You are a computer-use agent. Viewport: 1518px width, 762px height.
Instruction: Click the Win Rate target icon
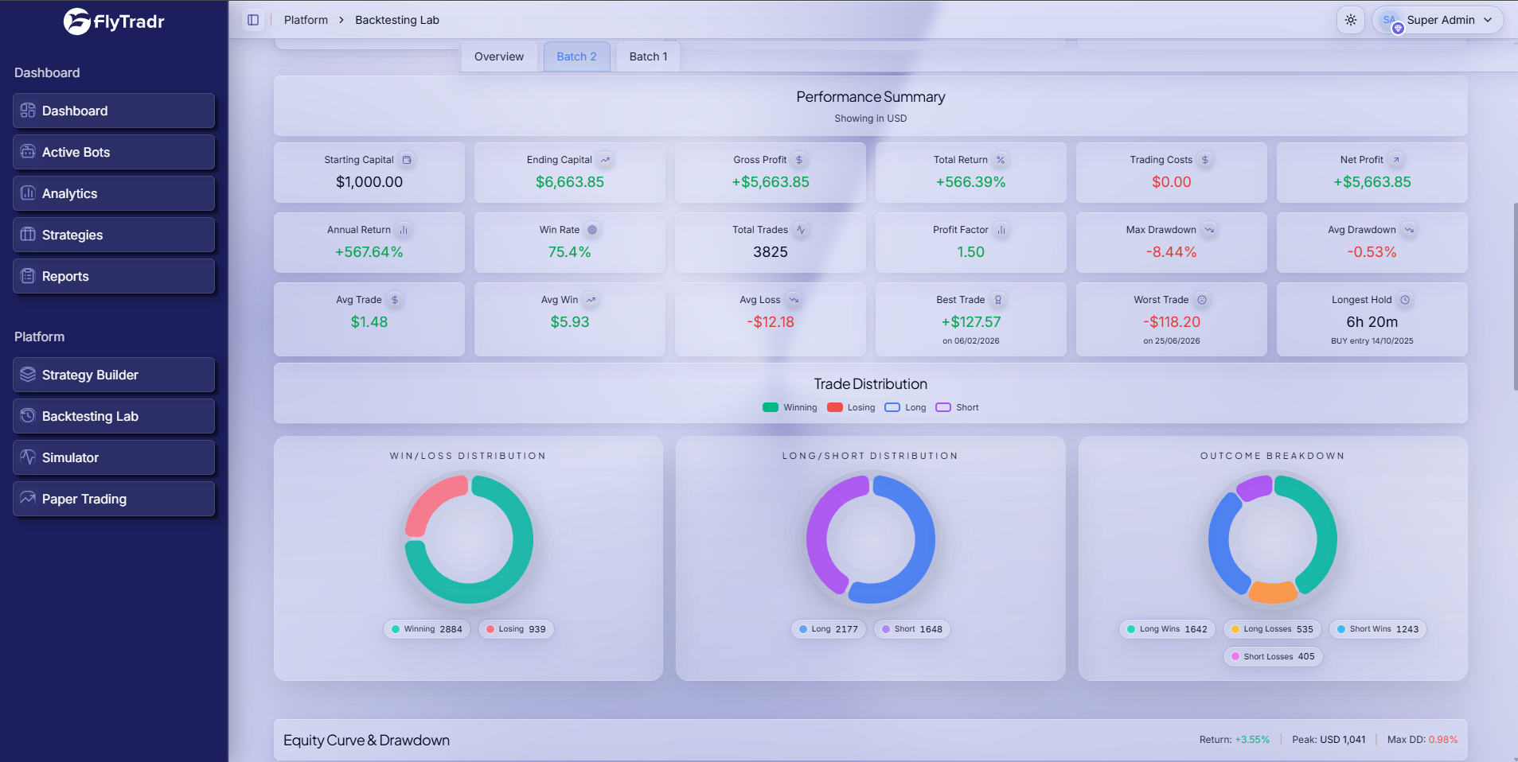click(592, 230)
